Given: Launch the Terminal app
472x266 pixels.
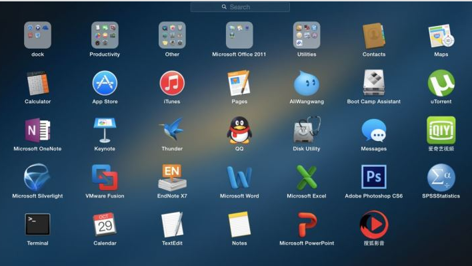Looking at the screenshot, I should tap(37, 224).
